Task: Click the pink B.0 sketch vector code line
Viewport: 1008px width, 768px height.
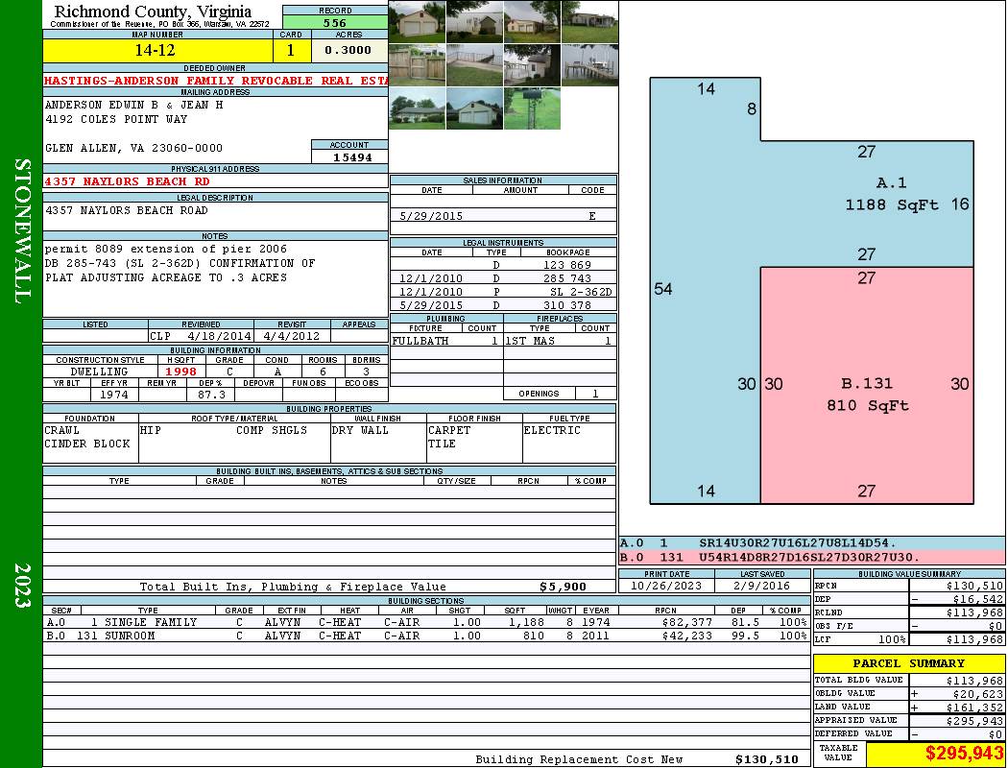Action: (812, 557)
